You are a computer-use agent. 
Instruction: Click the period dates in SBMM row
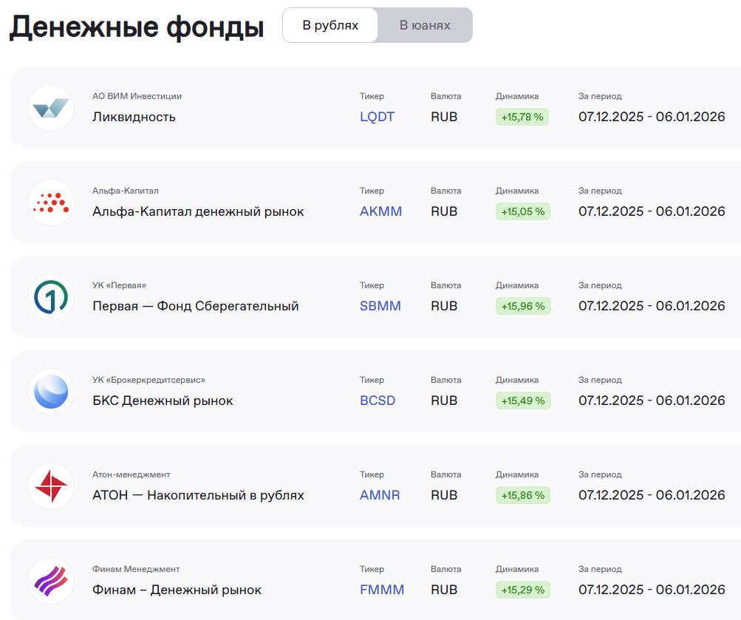coord(652,306)
